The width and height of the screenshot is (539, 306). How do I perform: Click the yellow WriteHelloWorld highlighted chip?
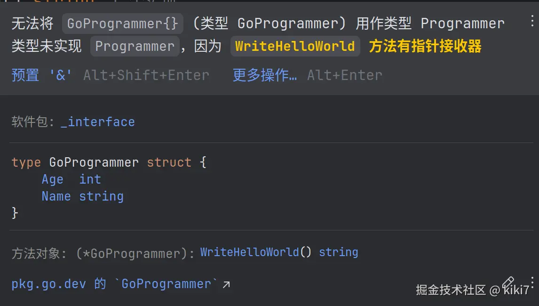point(295,46)
